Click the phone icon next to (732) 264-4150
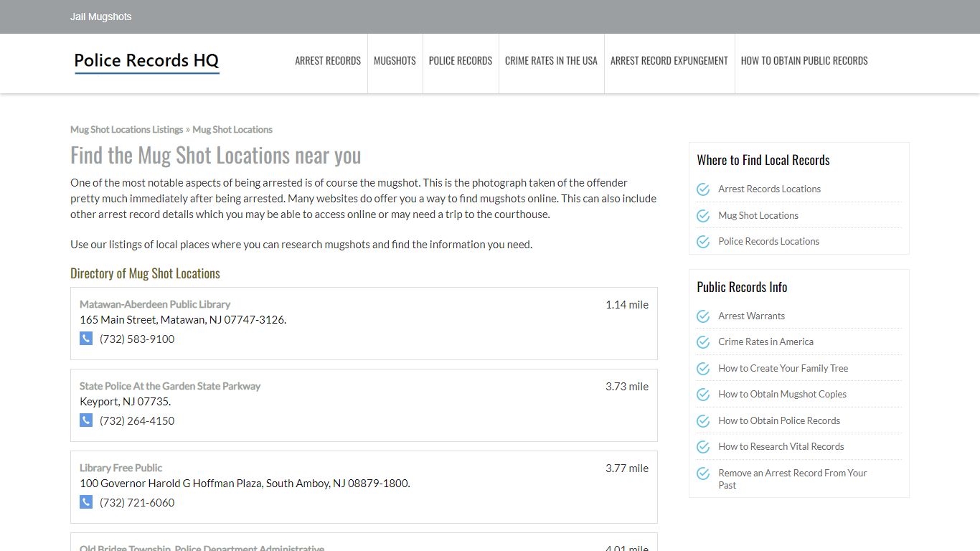Screen dimensions: 980x551 point(86,420)
